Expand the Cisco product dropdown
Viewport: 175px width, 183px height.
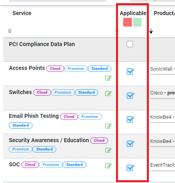[162, 93]
